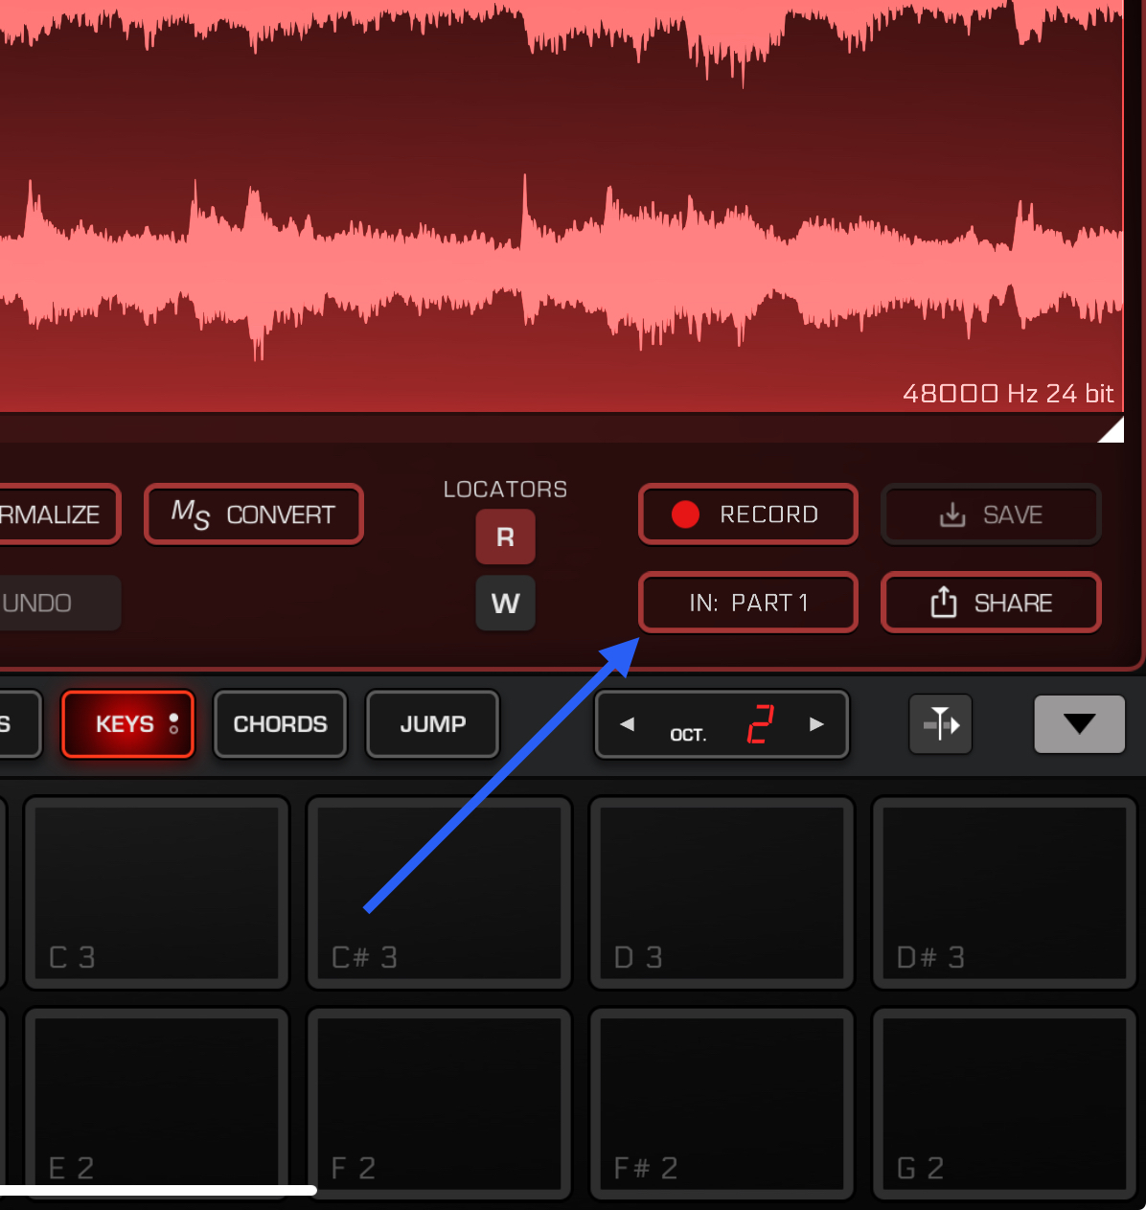1146x1210 pixels.
Task: Click the 48000 Hz 24 bit label
Action: 1008,394
